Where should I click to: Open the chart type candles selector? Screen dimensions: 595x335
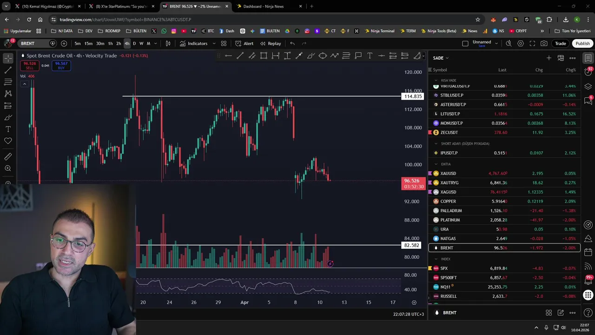(168, 43)
